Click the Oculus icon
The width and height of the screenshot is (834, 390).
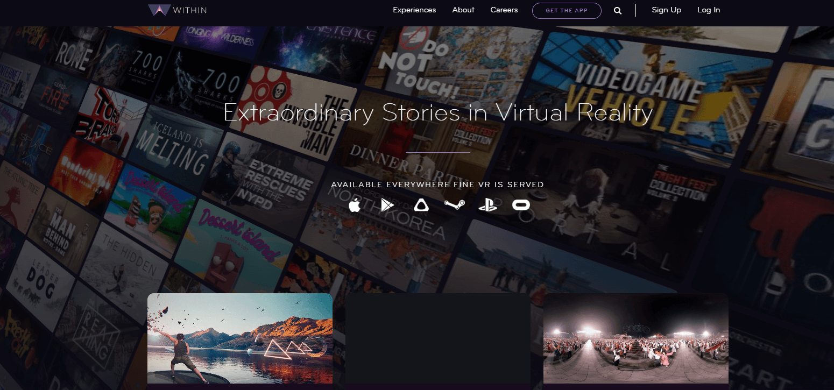[520, 204]
